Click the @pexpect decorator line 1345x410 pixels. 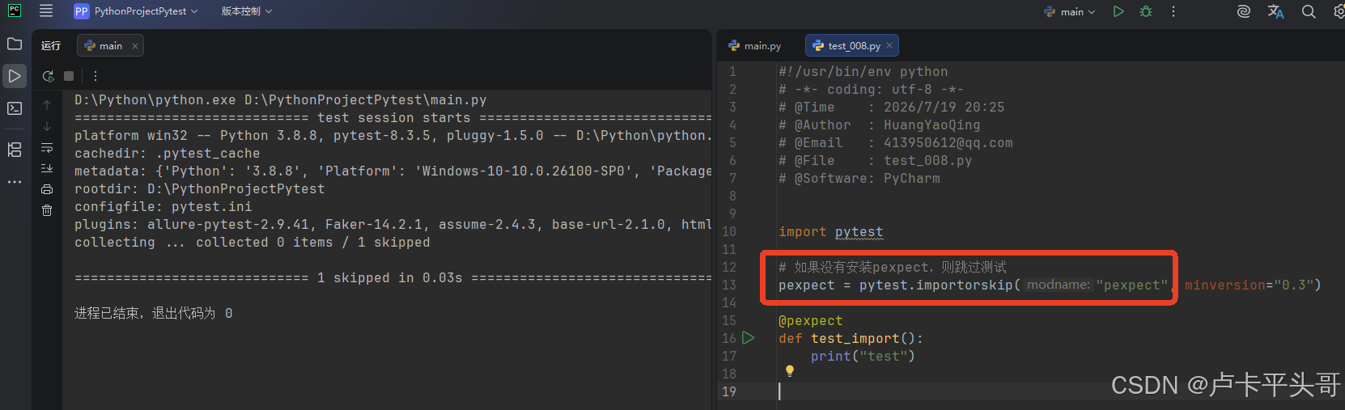[811, 321]
